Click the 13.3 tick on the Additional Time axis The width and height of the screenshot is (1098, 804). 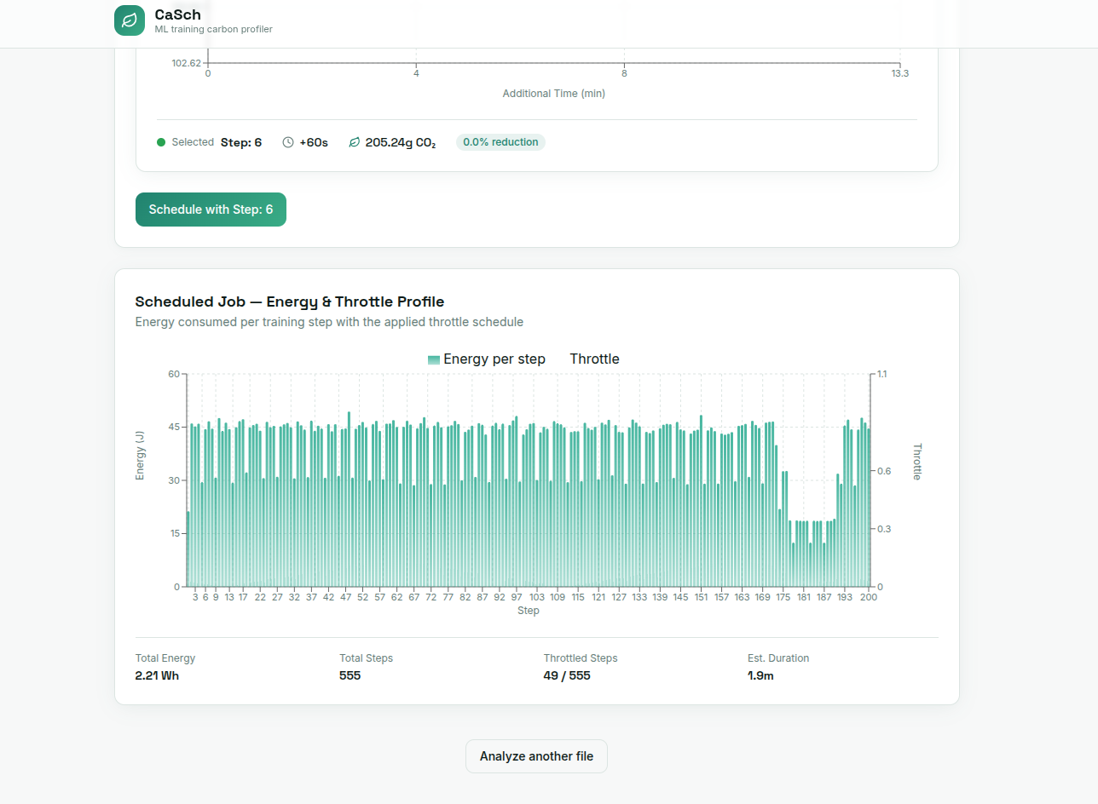[900, 73]
